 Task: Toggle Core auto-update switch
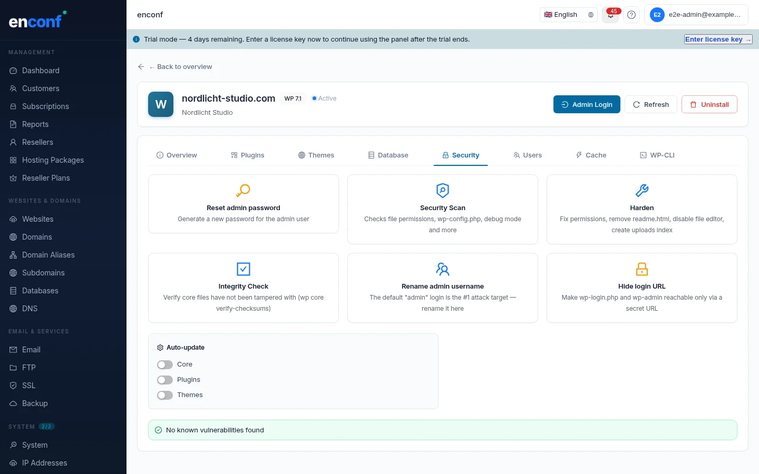pyautogui.click(x=165, y=364)
